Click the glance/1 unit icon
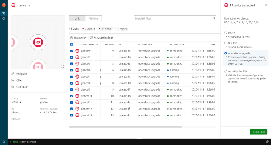Image resolution: width=271 pixels, height=145 pixels. point(77,57)
